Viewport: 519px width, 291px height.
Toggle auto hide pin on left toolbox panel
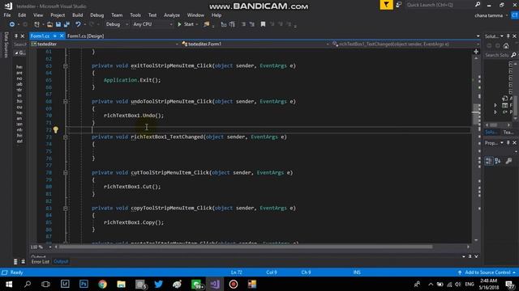coord(16,36)
